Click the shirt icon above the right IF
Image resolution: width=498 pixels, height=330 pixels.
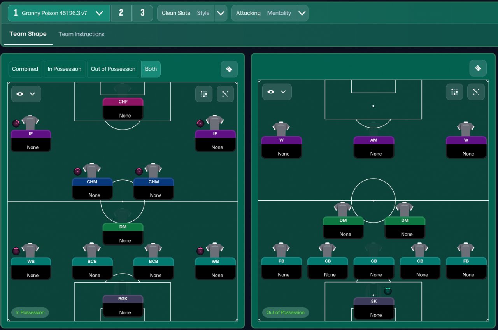pyautogui.click(x=215, y=123)
